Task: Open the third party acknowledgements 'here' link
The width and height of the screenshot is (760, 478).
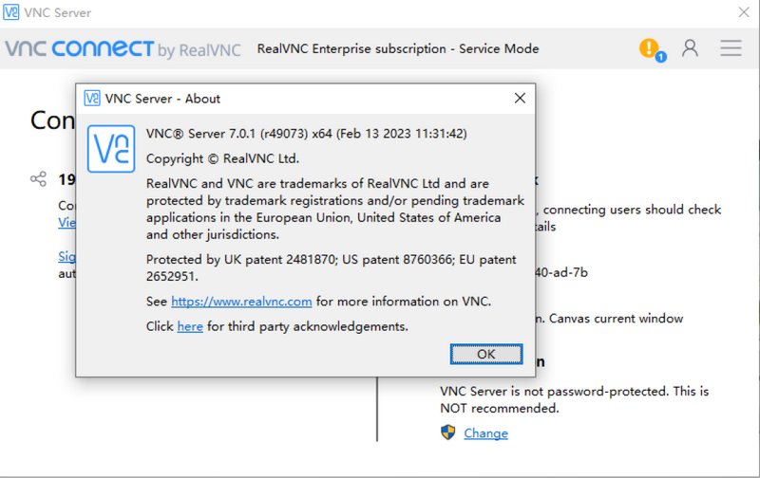Action: point(190,326)
